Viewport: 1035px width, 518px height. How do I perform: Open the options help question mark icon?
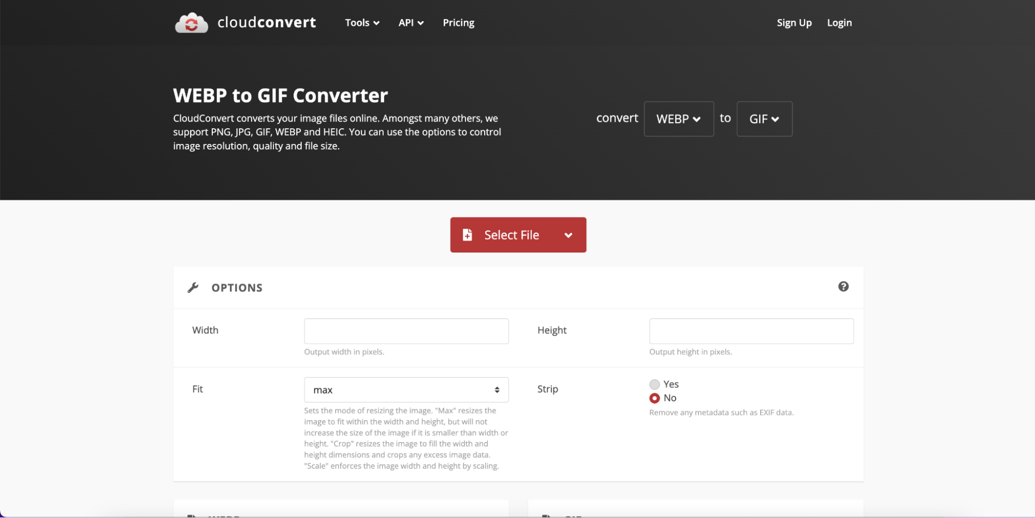pos(843,287)
